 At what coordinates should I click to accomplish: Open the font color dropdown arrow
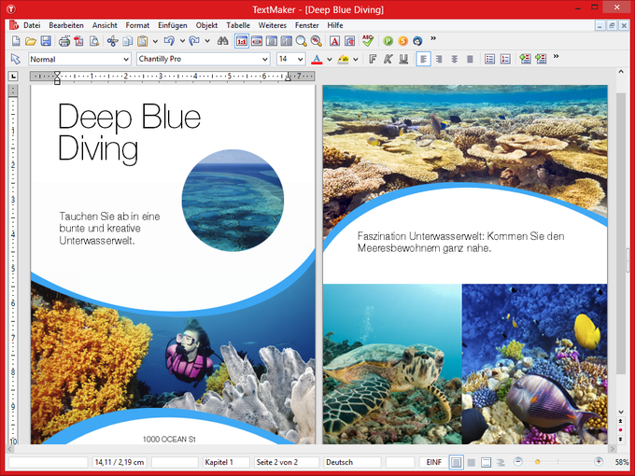click(330, 60)
